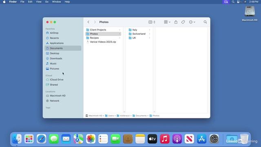Screen dimensions: 261x147
Task: Select the Switzerland folder
Action: [x=139, y=34]
